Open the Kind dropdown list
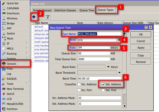This screenshot has width=159, height=112. click(x=119, y=40)
